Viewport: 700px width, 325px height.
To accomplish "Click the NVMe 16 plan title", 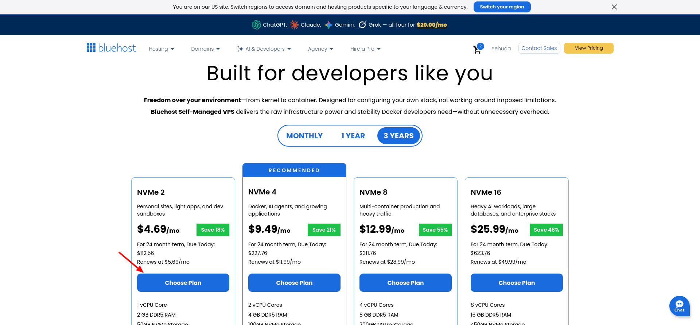I will [486, 192].
